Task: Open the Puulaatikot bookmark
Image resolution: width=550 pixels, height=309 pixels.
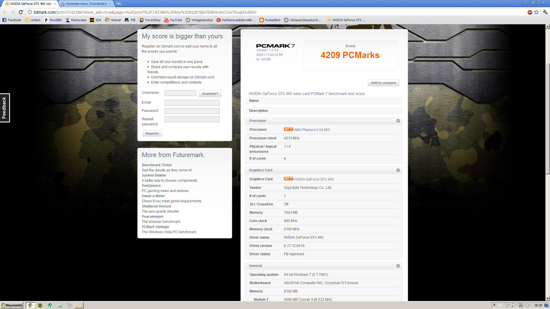Action: 270,20
